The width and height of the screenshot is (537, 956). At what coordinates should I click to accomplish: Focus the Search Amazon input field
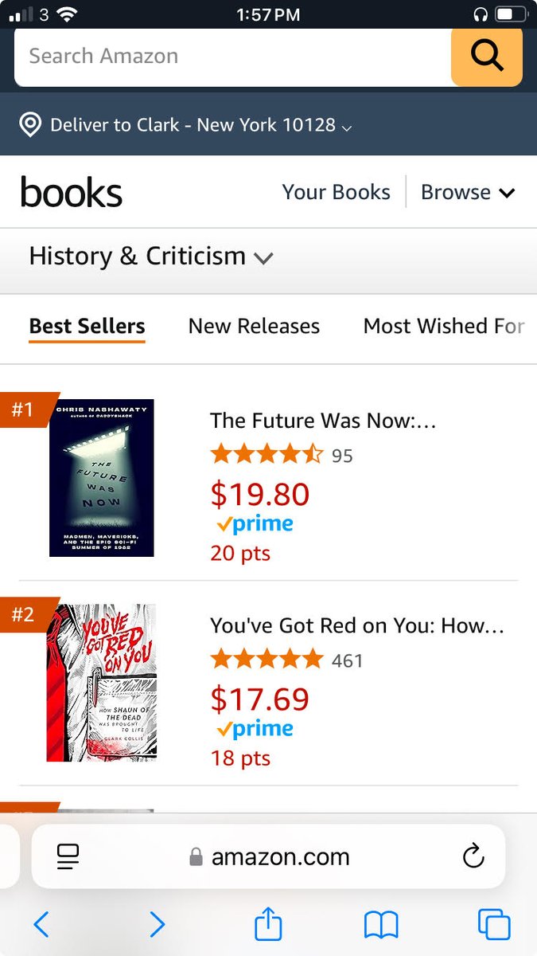(x=232, y=57)
